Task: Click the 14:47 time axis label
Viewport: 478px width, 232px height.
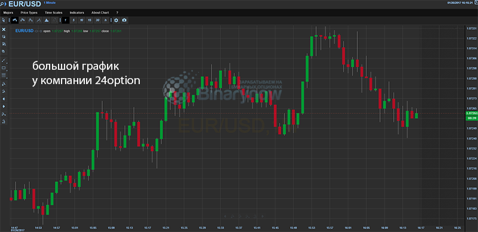Action: click(14, 228)
